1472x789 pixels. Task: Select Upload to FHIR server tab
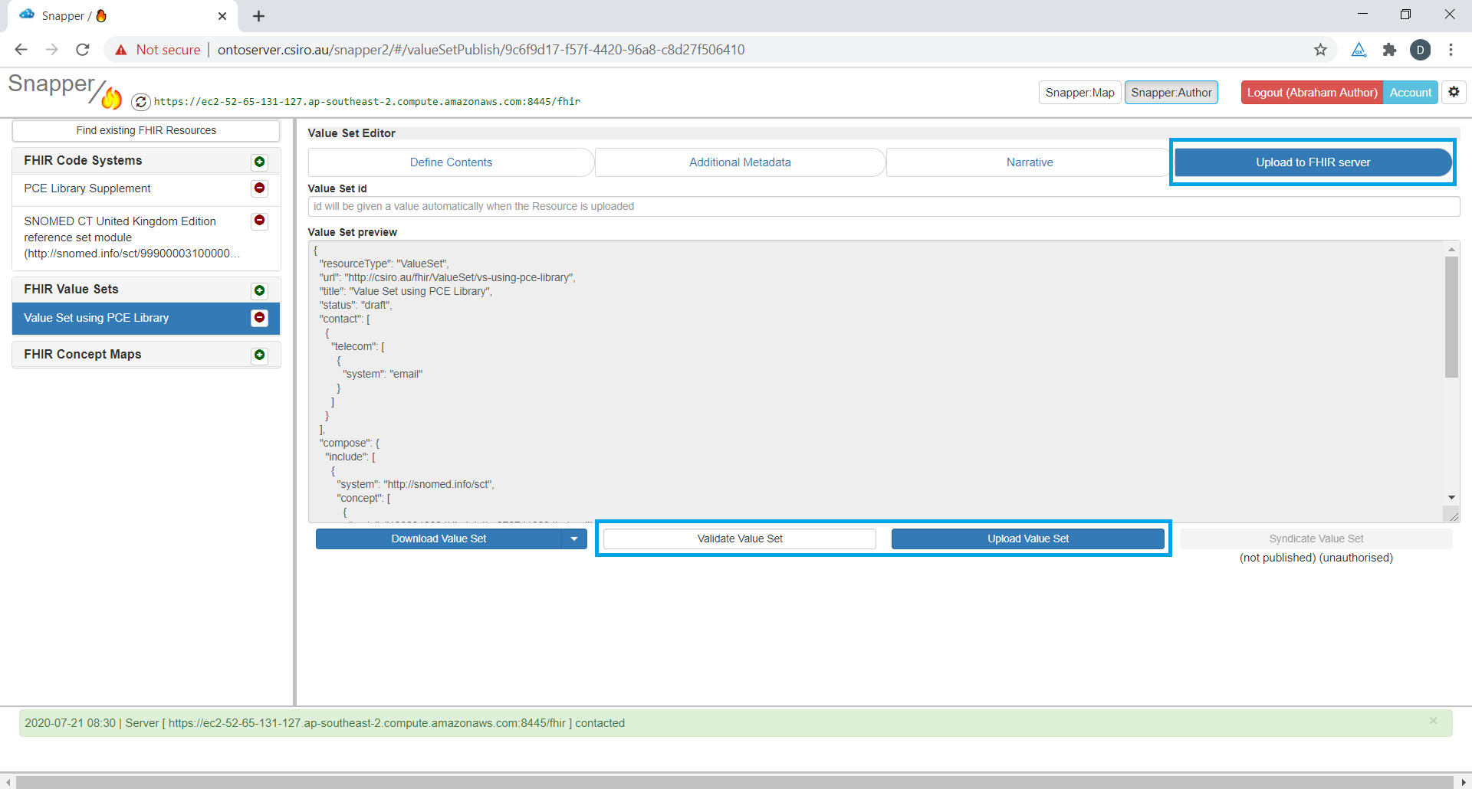click(1313, 162)
